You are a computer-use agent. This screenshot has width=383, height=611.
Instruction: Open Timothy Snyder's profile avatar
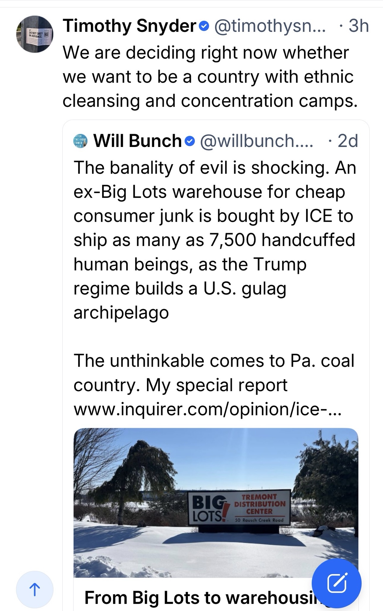(x=34, y=34)
